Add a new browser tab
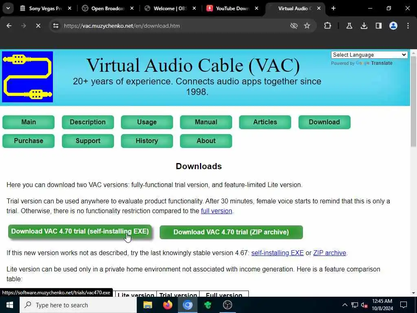The width and height of the screenshot is (417, 313). click(x=334, y=8)
